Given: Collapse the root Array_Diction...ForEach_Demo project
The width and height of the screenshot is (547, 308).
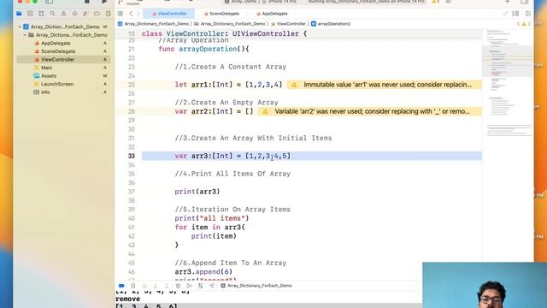Looking at the screenshot, I should click(x=20, y=27).
